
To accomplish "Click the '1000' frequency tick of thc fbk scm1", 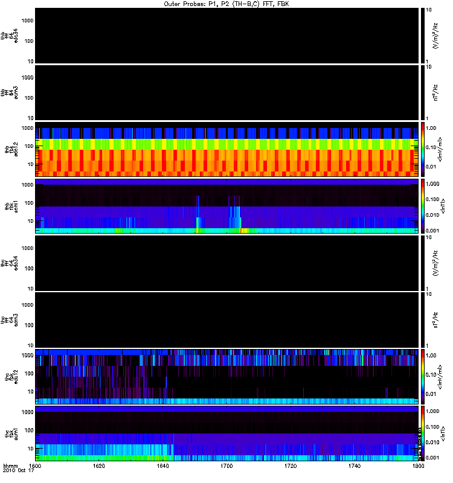I will pyautogui.click(x=27, y=412).
